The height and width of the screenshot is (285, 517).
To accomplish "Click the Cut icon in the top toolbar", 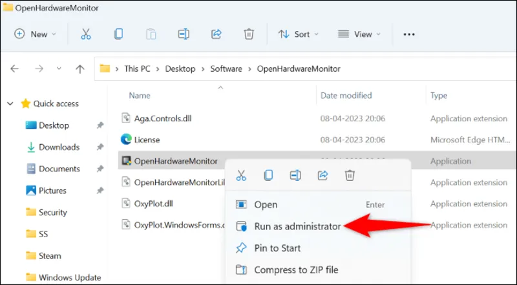I will pyautogui.click(x=86, y=34).
